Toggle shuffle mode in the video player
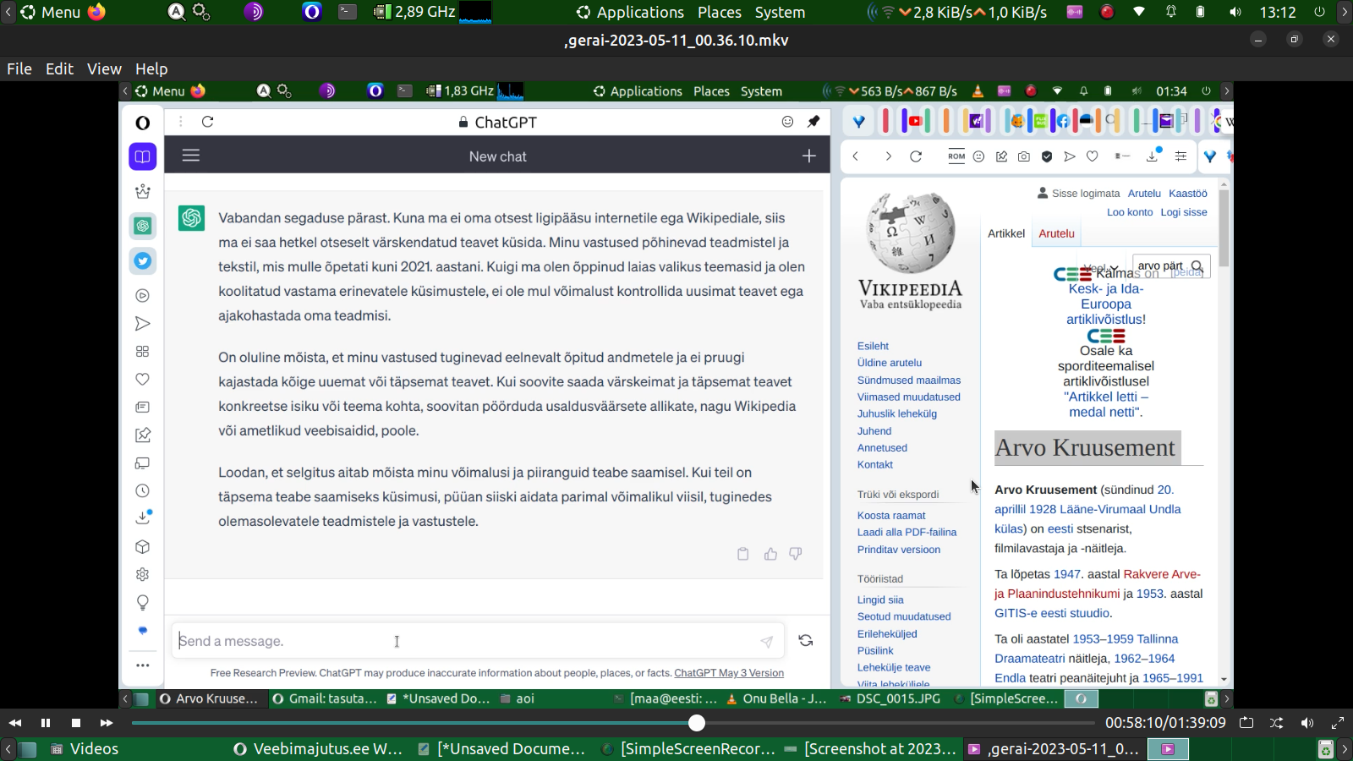1353x761 pixels. tap(1277, 723)
